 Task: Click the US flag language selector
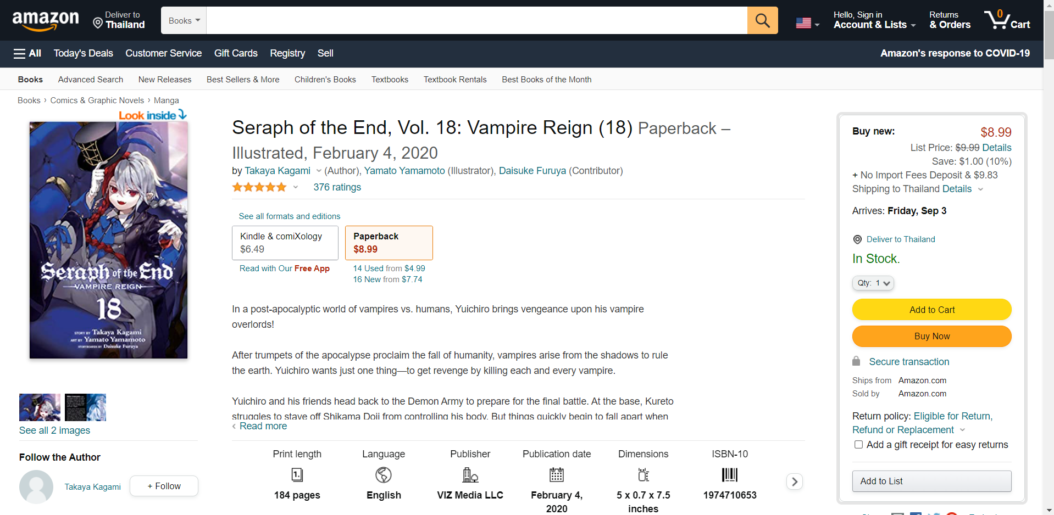pyautogui.click(x=807, y=23)
